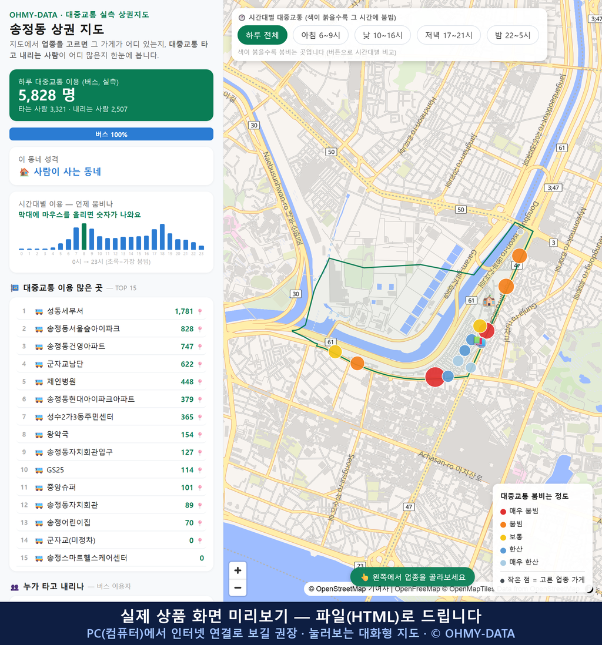The image size is (602, 645).
Task: Click the green square marker on the map
Action: pyautogui.click(x=477, y=340)
